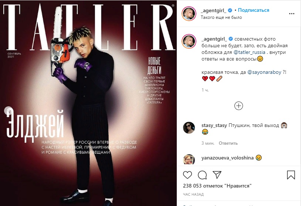Screen dimensions: 301x206
Task: Open @tatler_russia mention link
Action: [249, 52]
